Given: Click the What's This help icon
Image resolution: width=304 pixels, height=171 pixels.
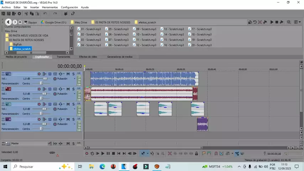Looking at the screenshot, I should [73, 14].
